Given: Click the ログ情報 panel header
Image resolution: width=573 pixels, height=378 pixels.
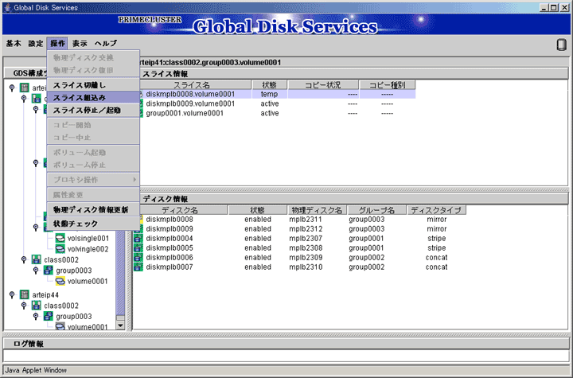Looking at the screenshot, I should click(286, 344).
